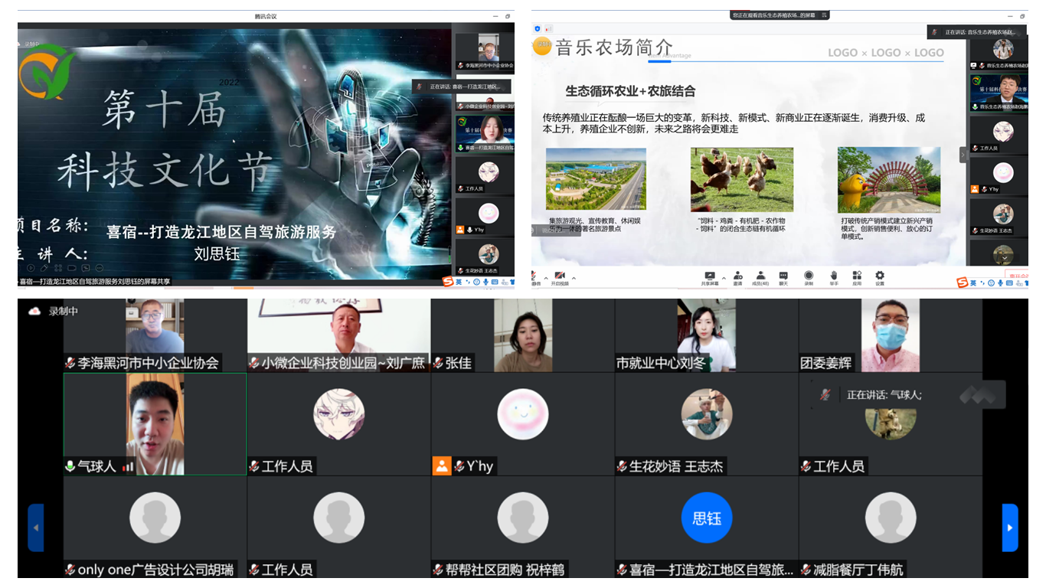Click the shield security icon at top-left

click(537, 28)
